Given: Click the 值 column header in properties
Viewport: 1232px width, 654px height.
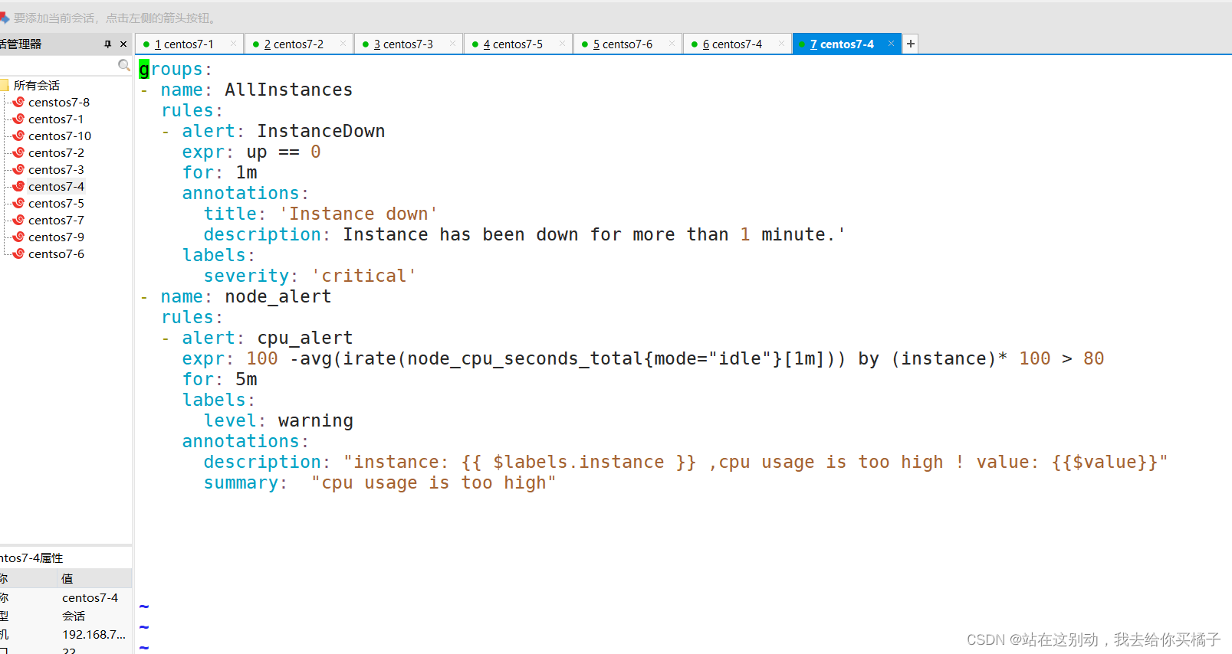Looking at the screenshot, I should tap(94, 578).
